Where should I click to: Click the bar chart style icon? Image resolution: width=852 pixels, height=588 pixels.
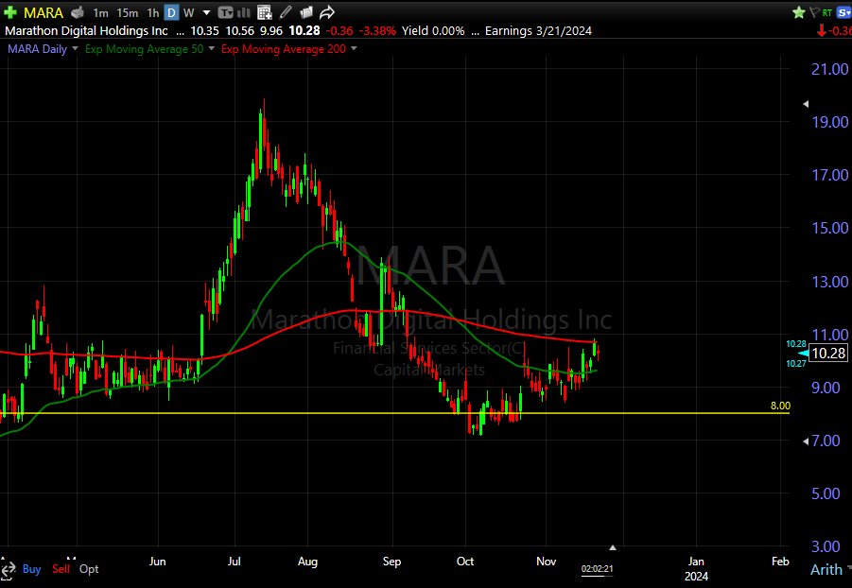pos(244,12)
